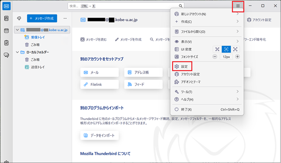Collapse the ローカルフォルダー tree
281x163 pixels.
coord(17,52)
